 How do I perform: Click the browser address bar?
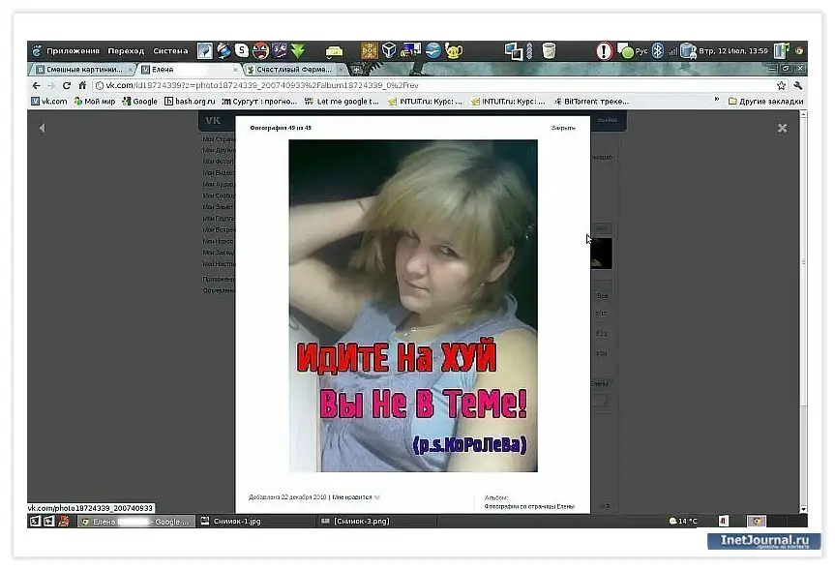pyautogui.click(x=387, y=85)
